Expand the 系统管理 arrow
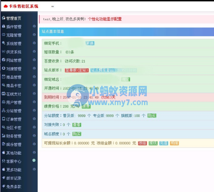Viewport: 214px width, 192px height. pyautogui.click(x=34, y=43)
